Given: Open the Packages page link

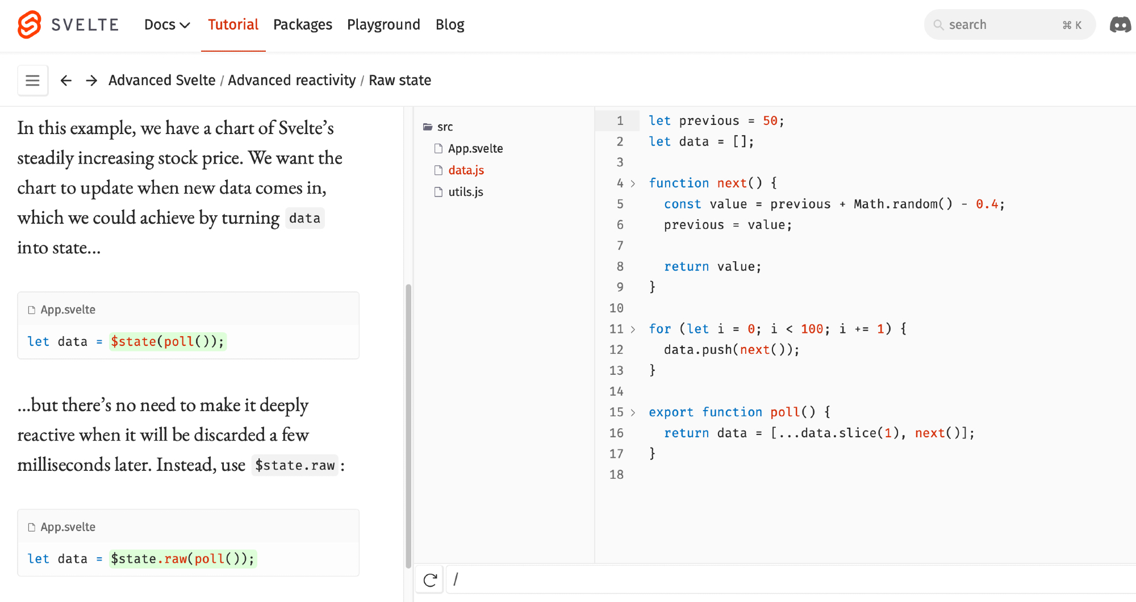Looking at the screenshot, I should coord(302,25).
